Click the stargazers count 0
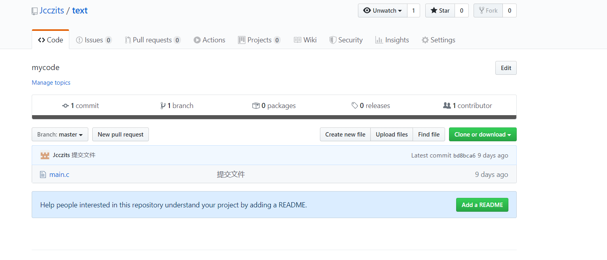607x260 pixels. [462, 11]
